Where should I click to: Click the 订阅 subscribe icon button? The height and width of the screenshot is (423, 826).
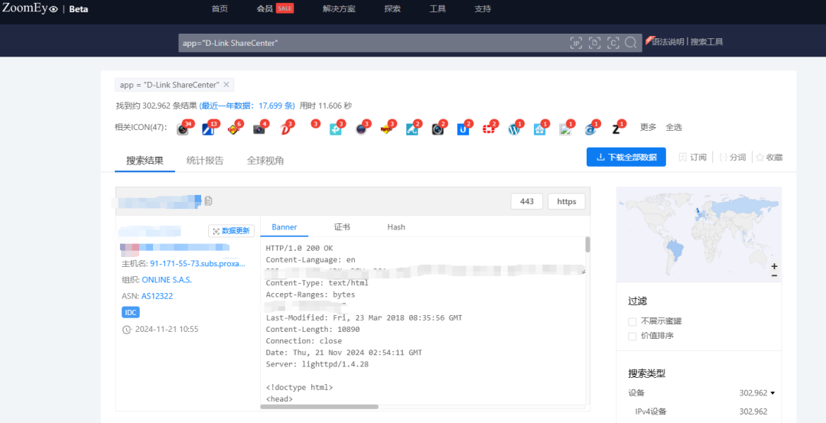pos(693,157)
